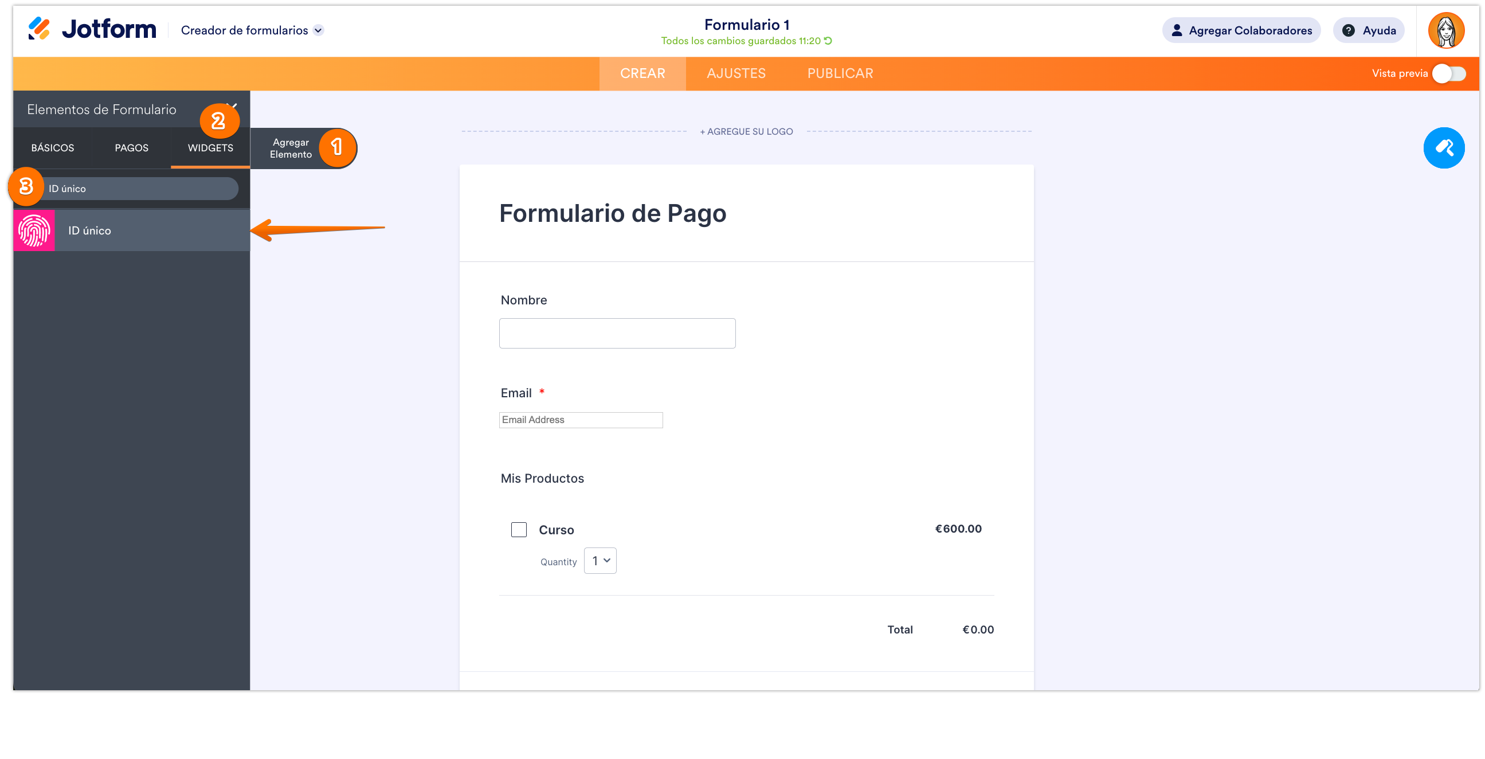This screenshot has width=1485, height=759.
Task: Select the ID único fingerprint widget icon
Action: click(34, 230)
